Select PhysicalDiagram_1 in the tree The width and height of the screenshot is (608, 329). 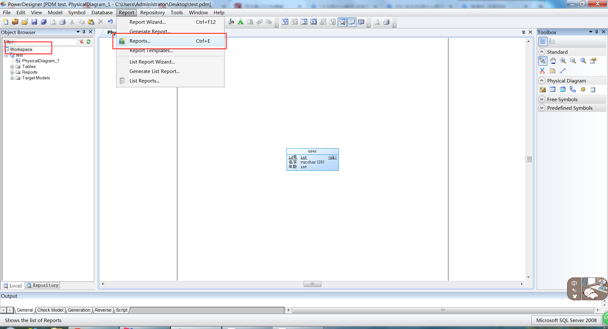41,61
